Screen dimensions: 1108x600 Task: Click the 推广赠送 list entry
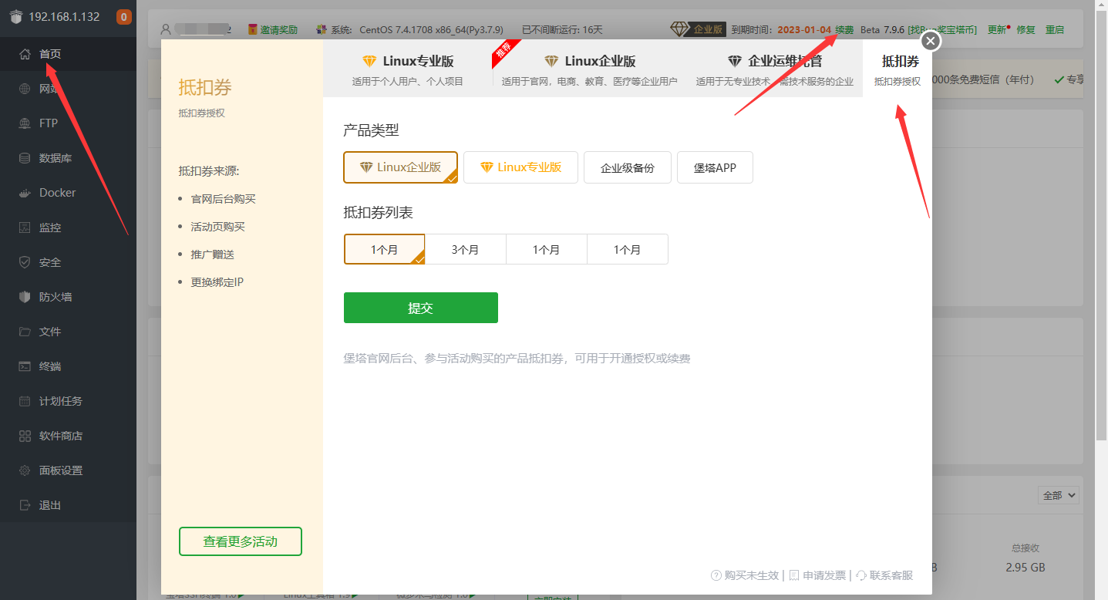pos(212,254)
